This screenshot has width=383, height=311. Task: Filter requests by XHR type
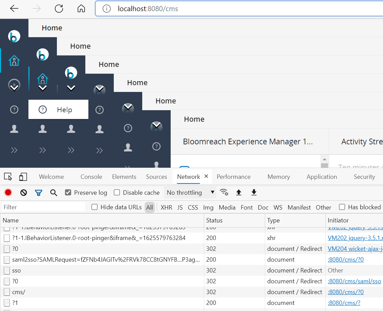click(166, 208)
